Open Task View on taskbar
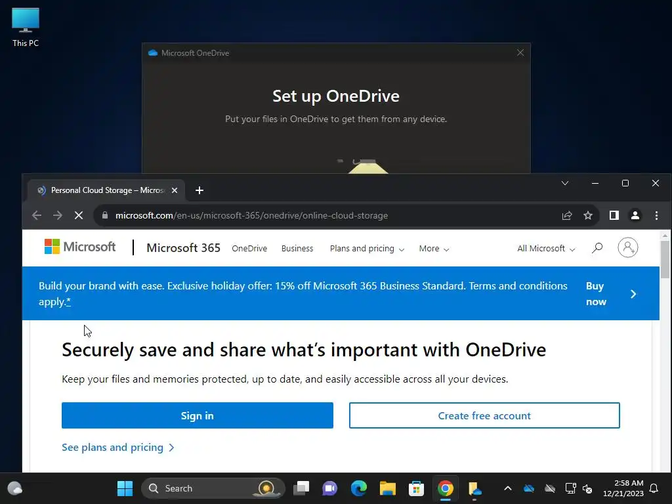Screen dimensions: 672x504 [301, 488]
